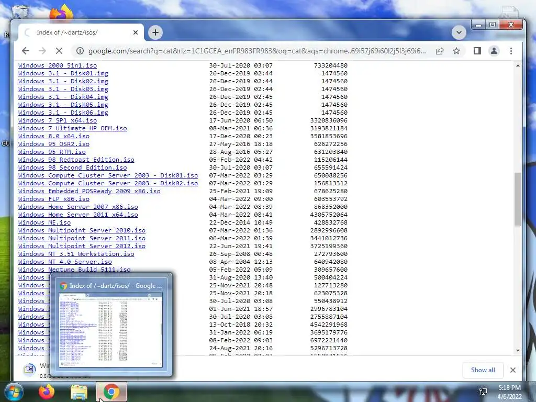This screenshot has width=536, height=402.
Task: Open a new tab with the plus button
Action: (x=155, y=32)
